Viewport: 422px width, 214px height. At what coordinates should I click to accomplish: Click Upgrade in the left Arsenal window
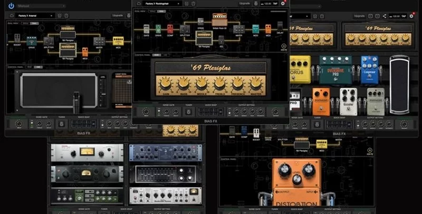(118, 16)
